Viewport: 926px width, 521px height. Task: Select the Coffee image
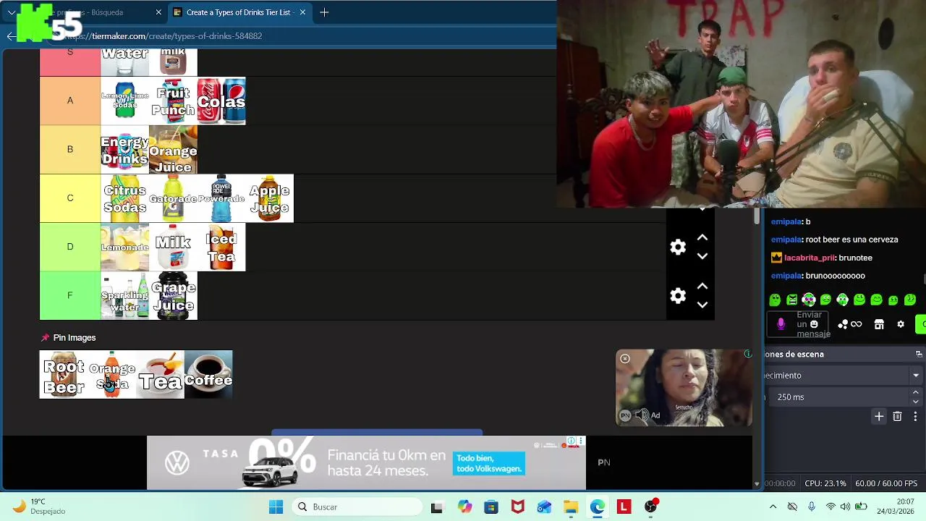(208, 375)
